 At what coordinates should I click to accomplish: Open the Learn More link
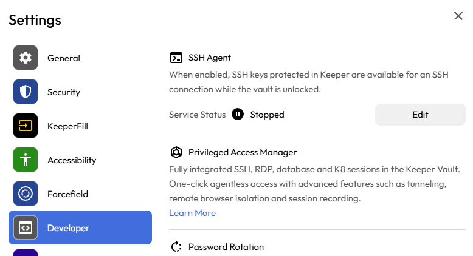point(192,213)
